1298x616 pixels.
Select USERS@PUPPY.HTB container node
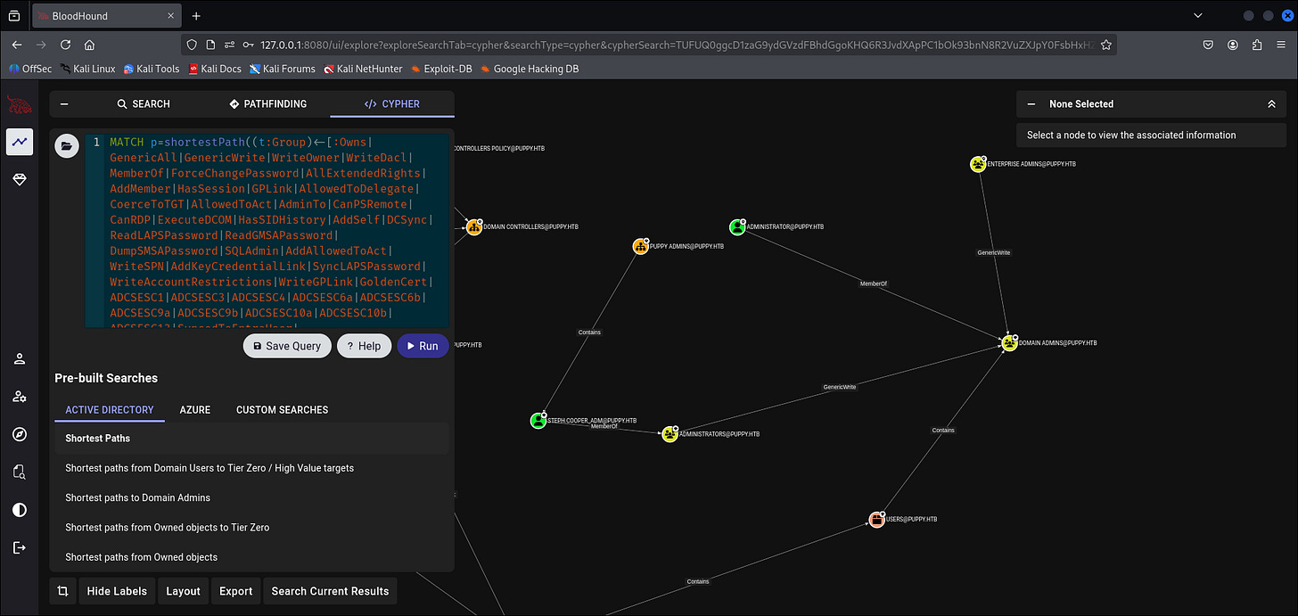[x=876, y=519]
